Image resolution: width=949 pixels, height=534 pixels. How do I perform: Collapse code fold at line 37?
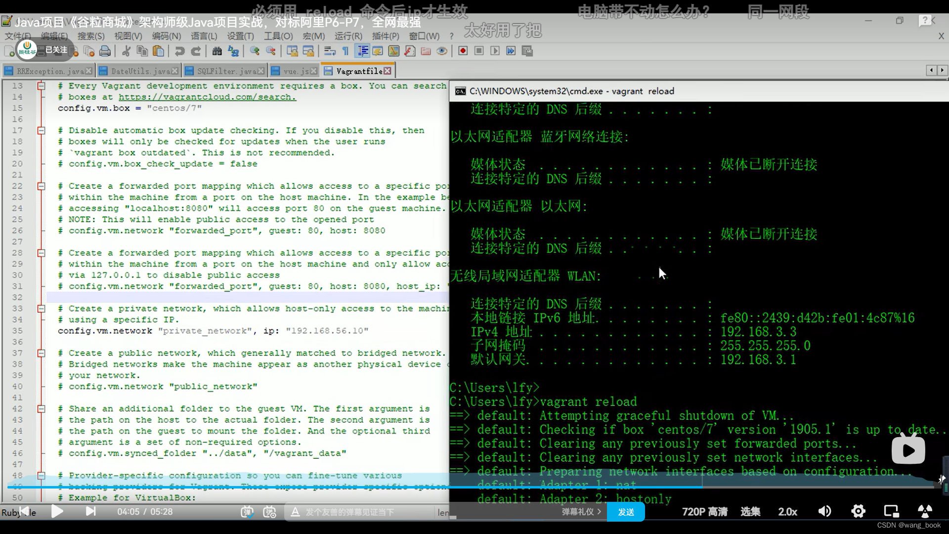(x=42, y=353)
